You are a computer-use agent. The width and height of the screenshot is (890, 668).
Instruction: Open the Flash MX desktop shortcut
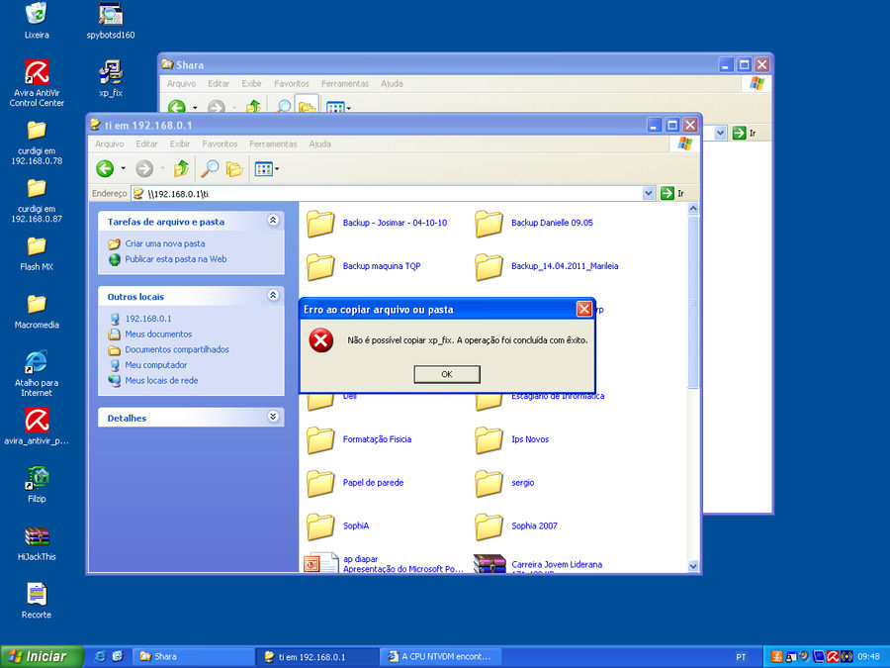tap(37, 244)
